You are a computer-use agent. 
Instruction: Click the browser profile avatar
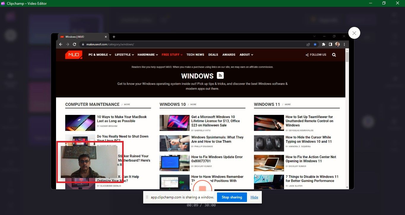coord(337,44)
